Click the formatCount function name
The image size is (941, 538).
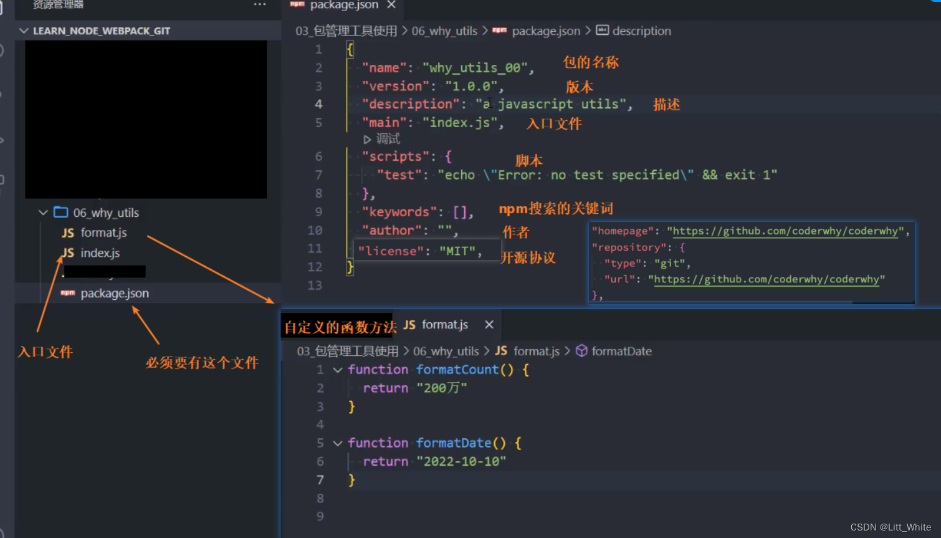457,370
